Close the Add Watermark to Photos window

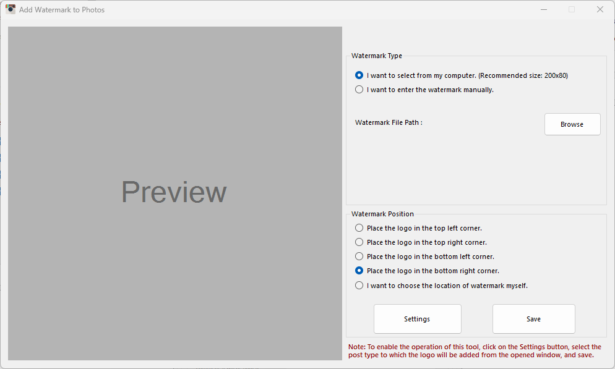(x=600, y=9)
